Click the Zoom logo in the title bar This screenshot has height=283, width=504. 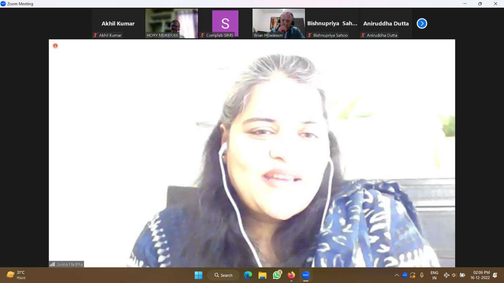pos(3,4)
